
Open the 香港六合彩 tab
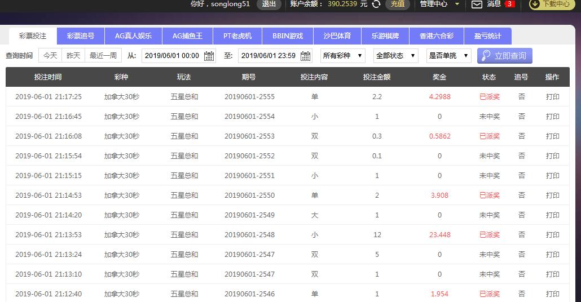437,36
